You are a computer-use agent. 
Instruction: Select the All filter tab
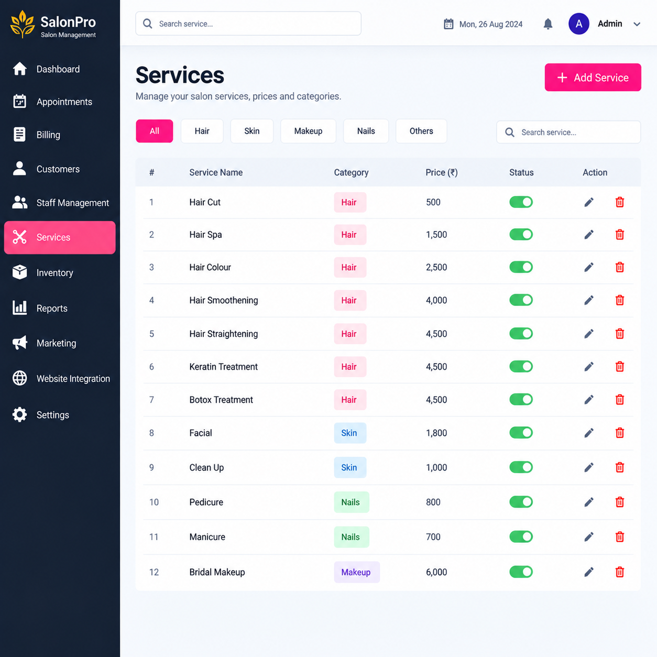click(x=155, y=131)
